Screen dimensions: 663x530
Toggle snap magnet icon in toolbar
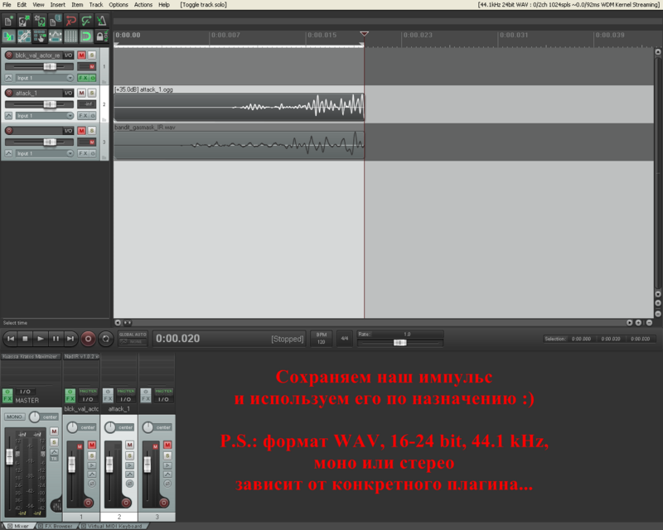(x=85, y=36)
